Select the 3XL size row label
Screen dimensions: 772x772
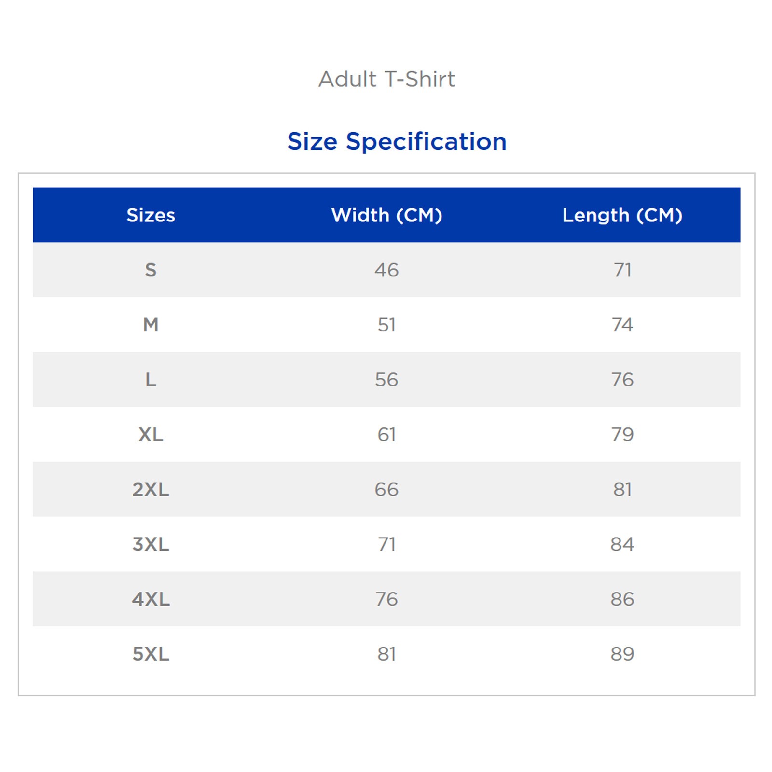tap(151, 544)
